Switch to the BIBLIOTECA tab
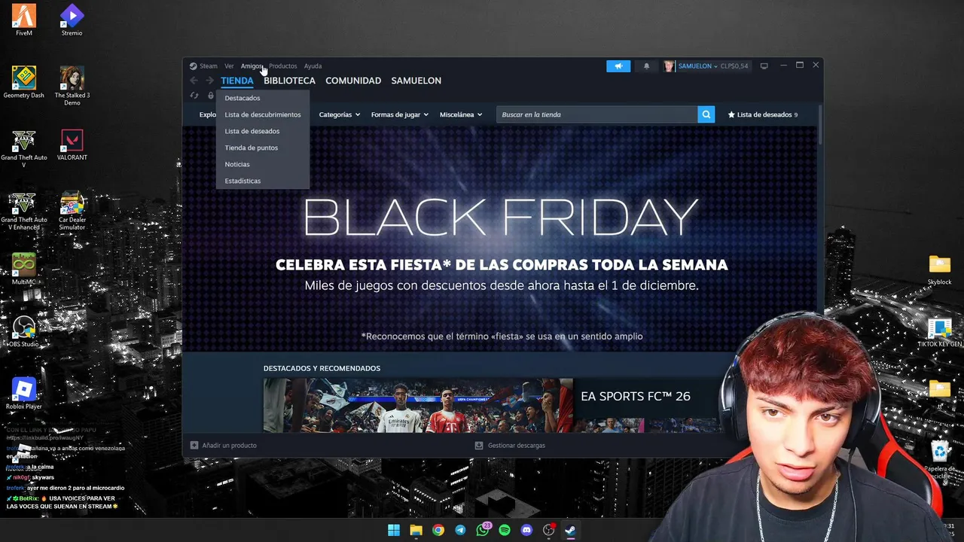The image size is (964, 542). [289, 81]
